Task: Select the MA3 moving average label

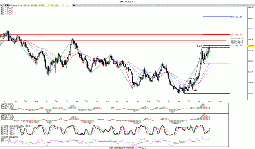Action: (7, 12)
